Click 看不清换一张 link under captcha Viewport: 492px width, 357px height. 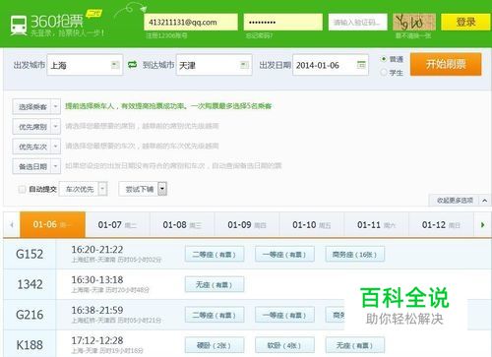click(x=413, y=35)
